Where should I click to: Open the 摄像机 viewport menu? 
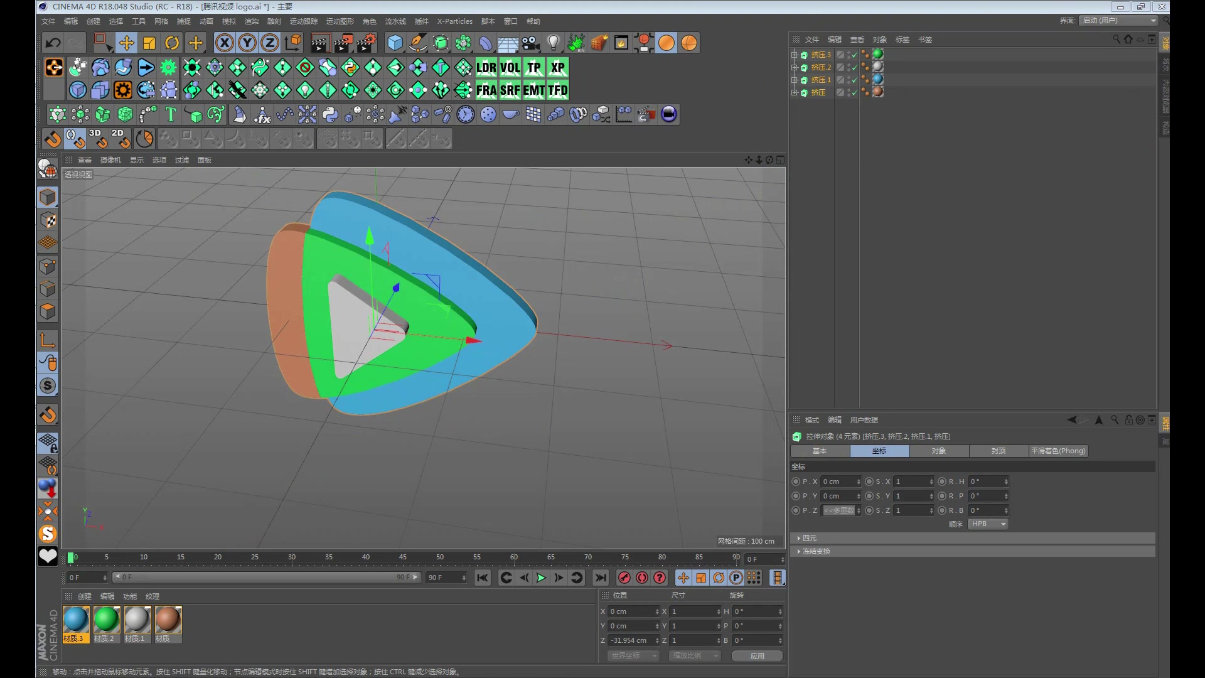pos(110,160)
